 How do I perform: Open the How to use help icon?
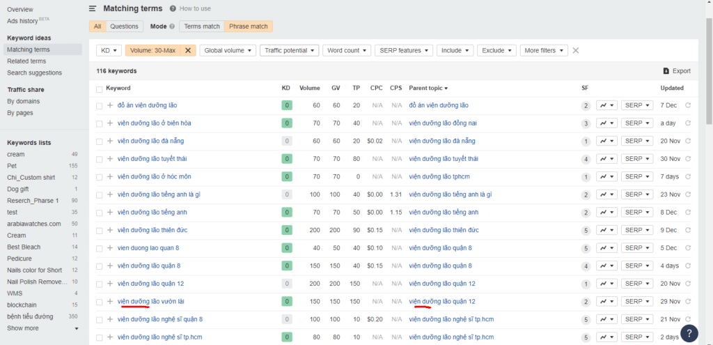[172, 8]
